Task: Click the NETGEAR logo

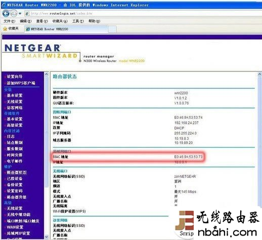Action: (32, 48)
